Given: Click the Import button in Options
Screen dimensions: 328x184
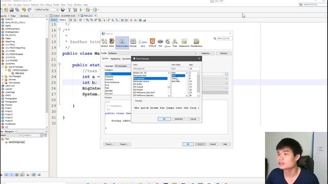Looking at the screenshot, I should click(x=124, y=144).
